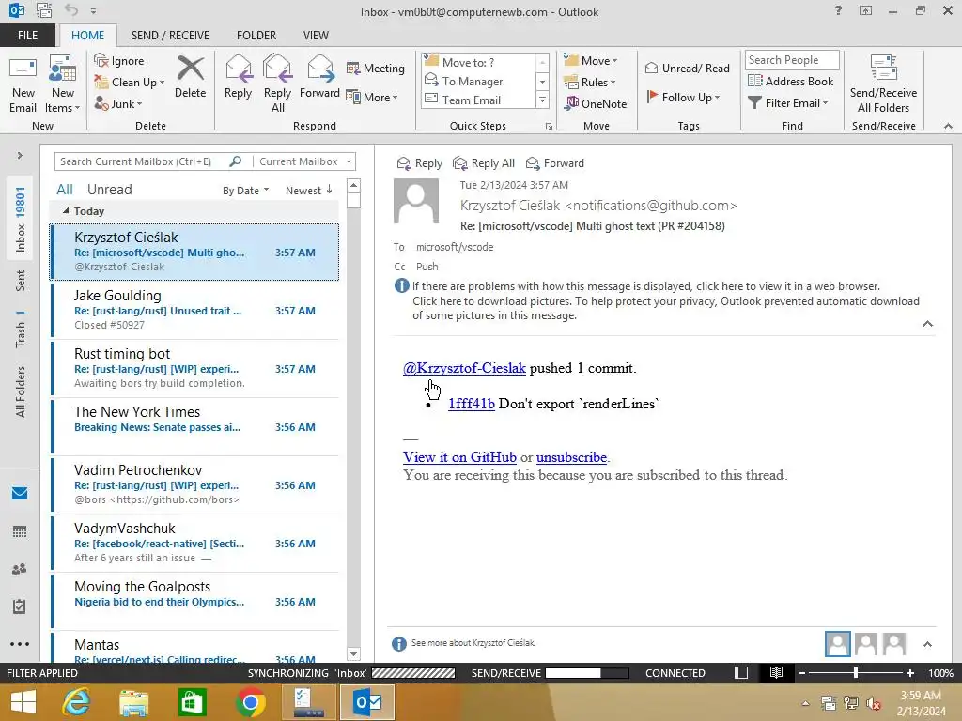Open the Filter Email dropdown
This screenshot has height=721, width=962.
coord(788,103)
